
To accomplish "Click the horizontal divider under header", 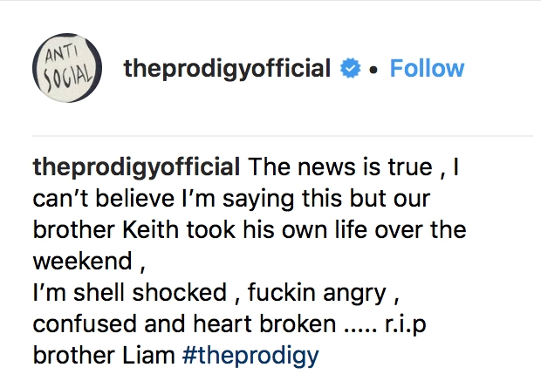I will coord(283,136).
